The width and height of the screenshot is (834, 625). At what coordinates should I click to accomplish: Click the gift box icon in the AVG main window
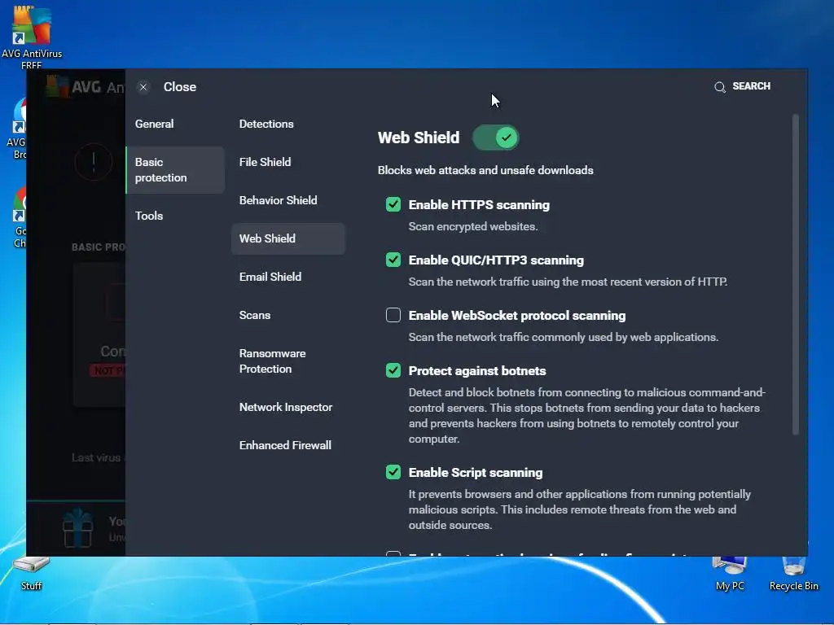pyautogui.click(x=77, y=527)
